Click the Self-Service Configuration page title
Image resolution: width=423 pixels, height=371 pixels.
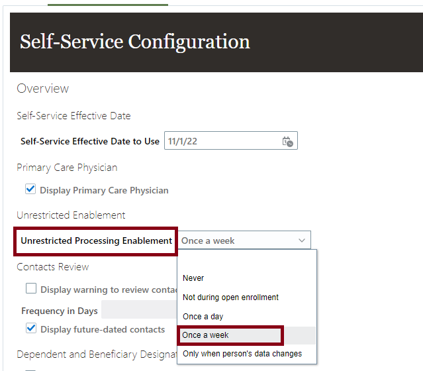[135, 42]
